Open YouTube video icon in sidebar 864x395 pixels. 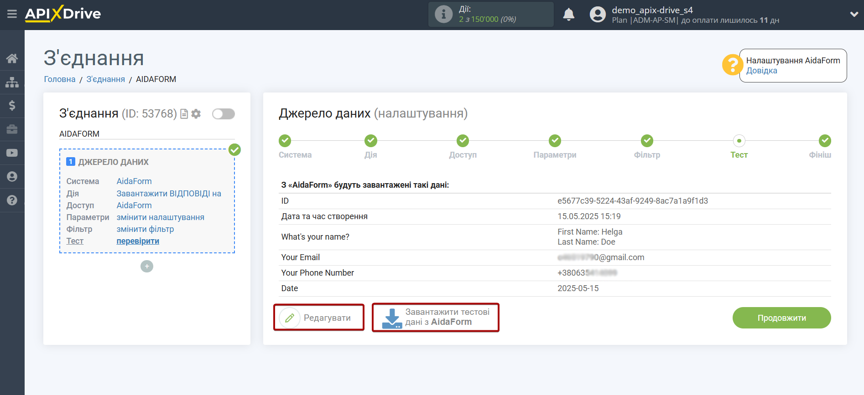(12, 153)
